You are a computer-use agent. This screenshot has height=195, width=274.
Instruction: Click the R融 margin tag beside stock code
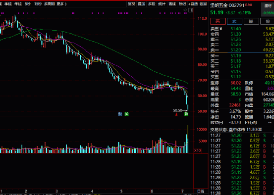249,5
